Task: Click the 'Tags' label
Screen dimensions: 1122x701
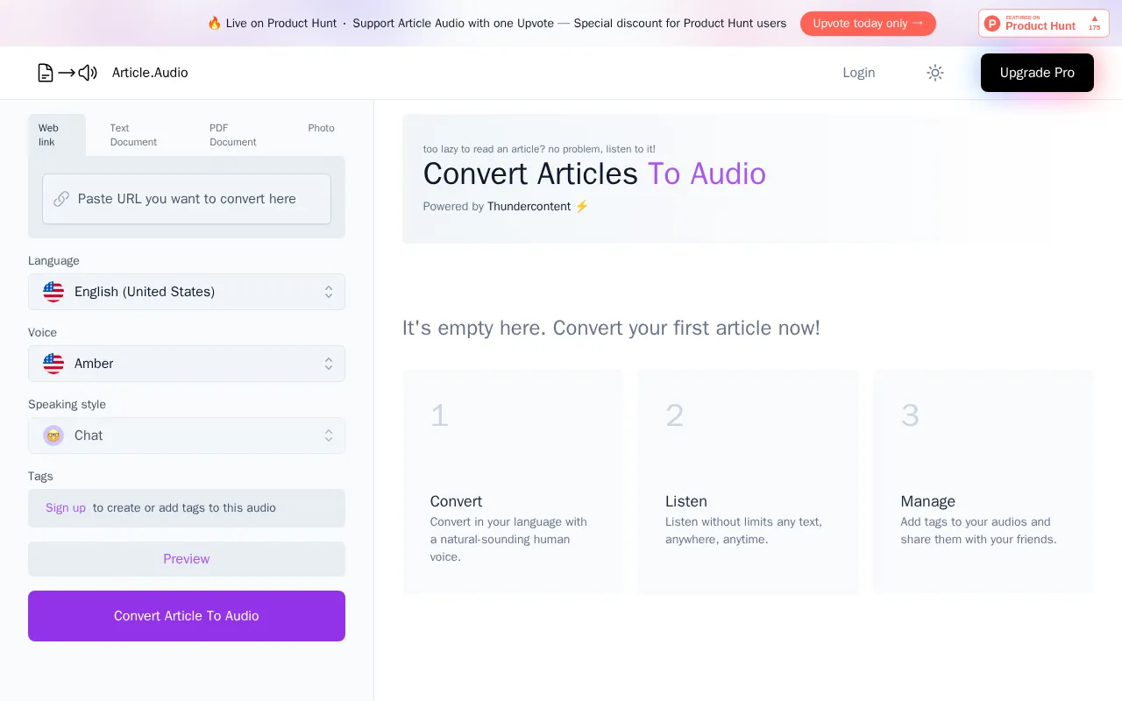Action: pos(40,477)
